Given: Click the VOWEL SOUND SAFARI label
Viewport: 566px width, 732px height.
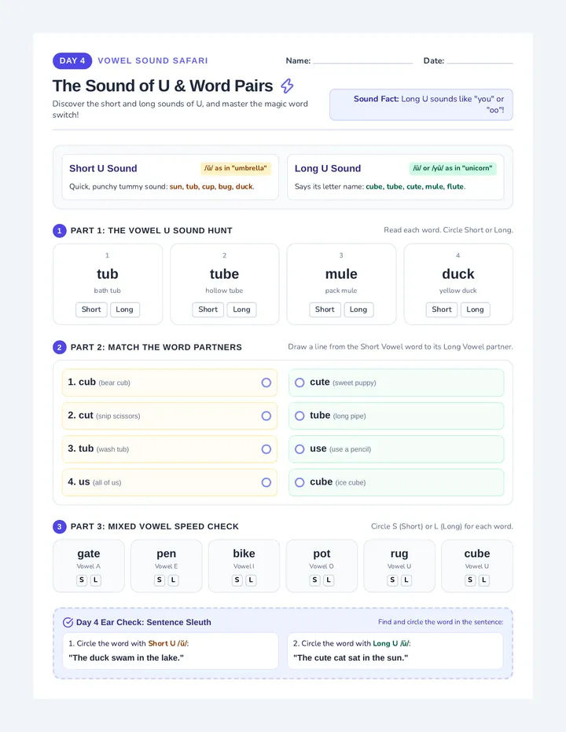Looking at the screenshot, I should 153,60.
